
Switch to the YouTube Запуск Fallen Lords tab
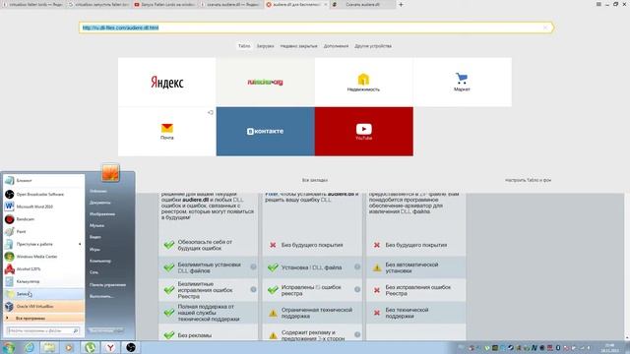point(164,4)
